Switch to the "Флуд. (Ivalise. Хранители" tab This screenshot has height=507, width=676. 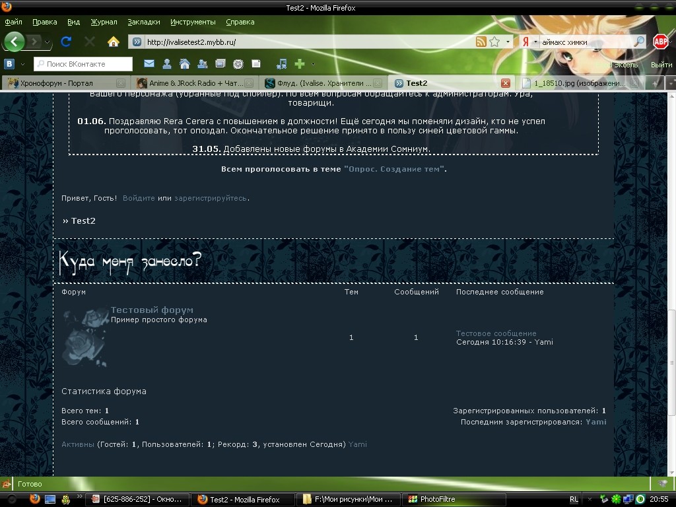(x=323, y=83)
